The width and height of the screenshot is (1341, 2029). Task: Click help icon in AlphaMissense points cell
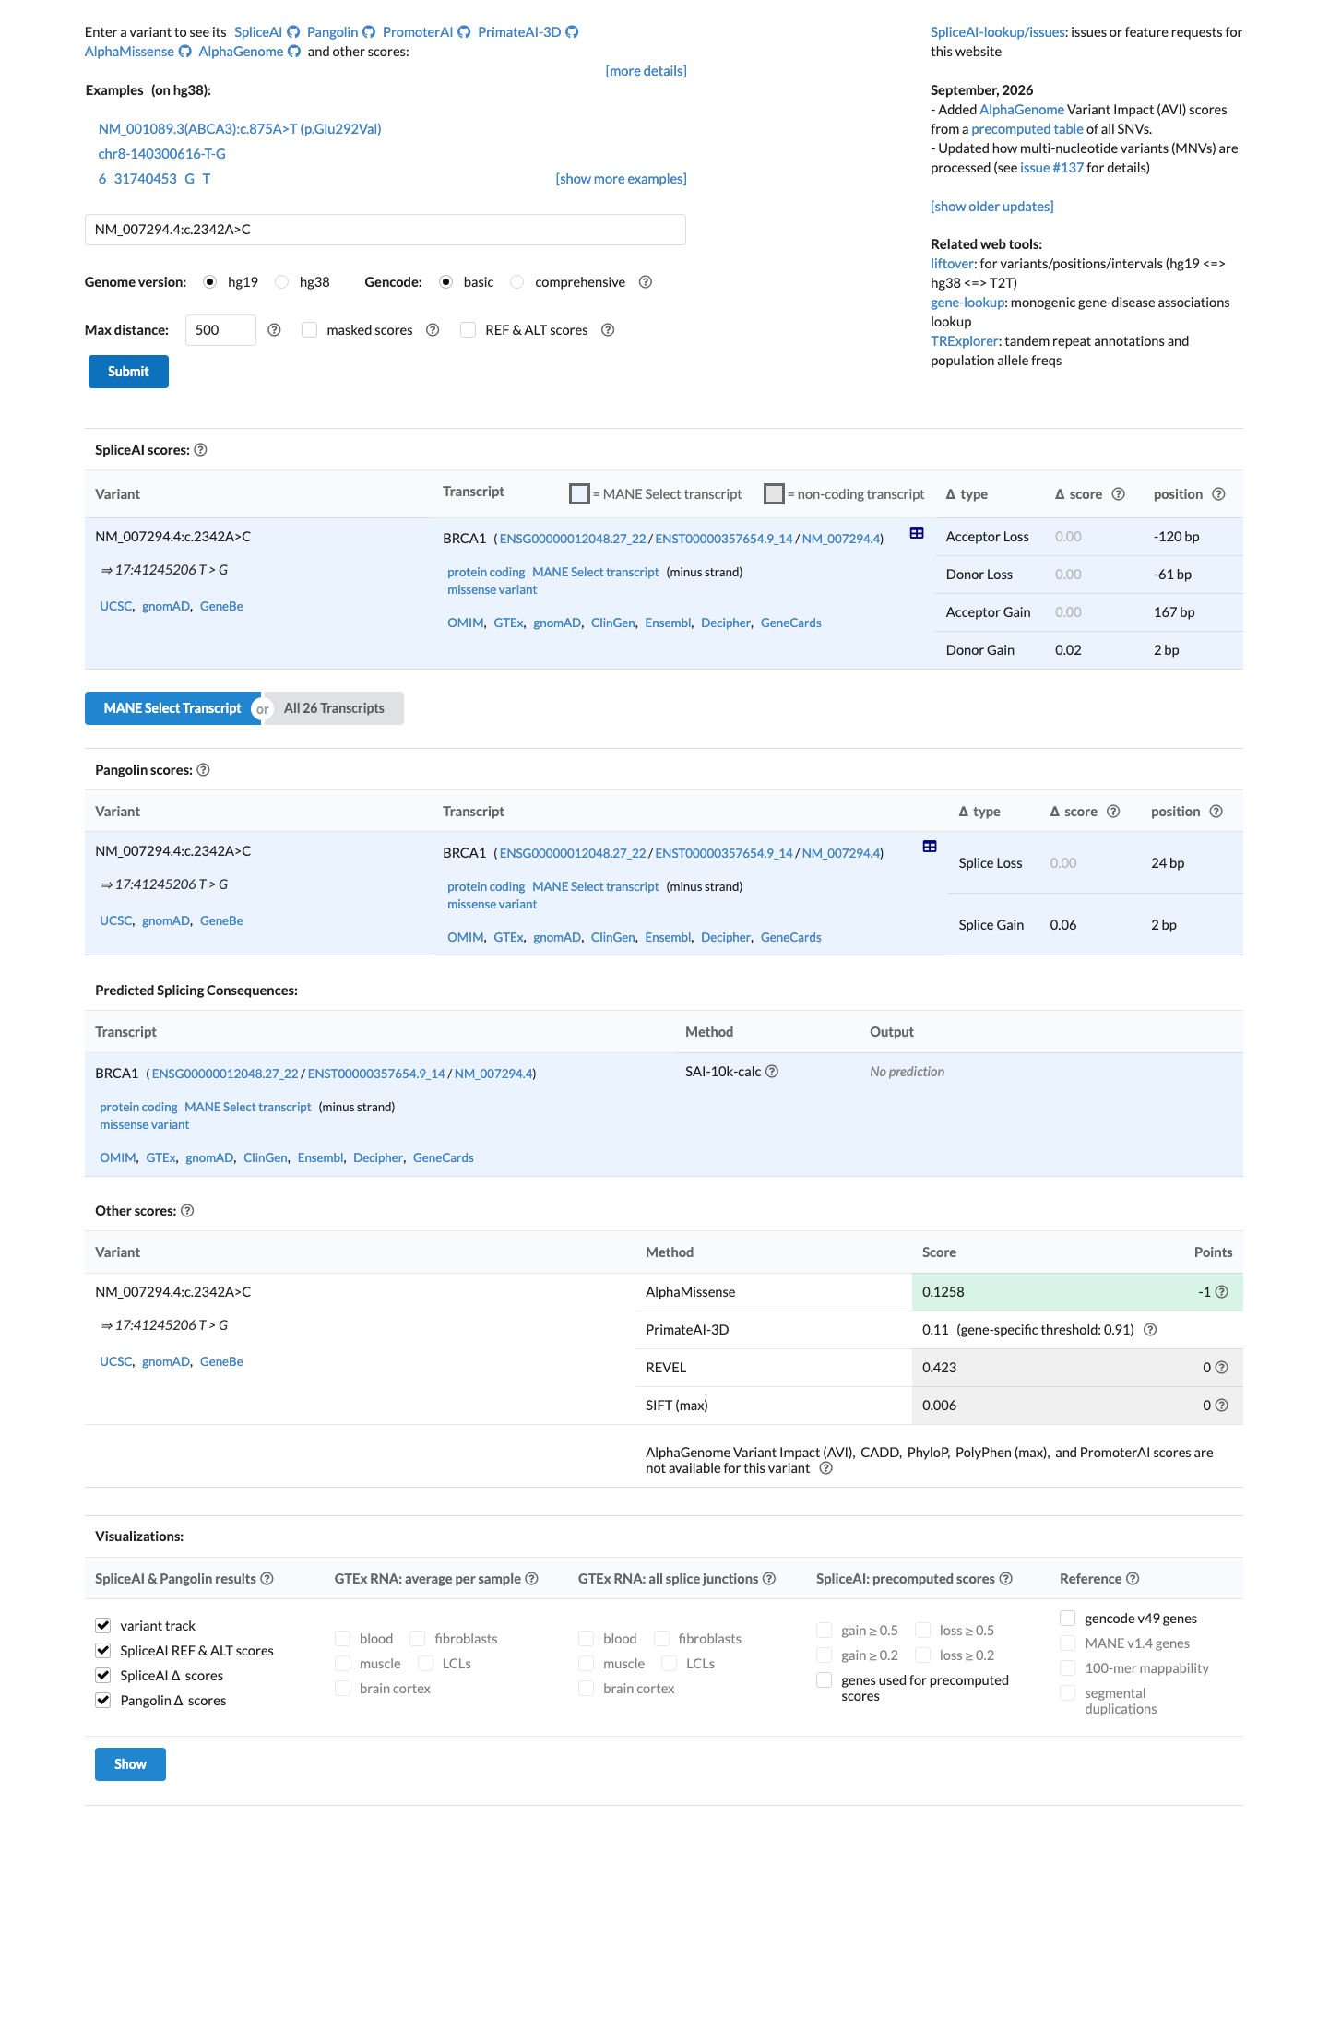(1222, 1292)
